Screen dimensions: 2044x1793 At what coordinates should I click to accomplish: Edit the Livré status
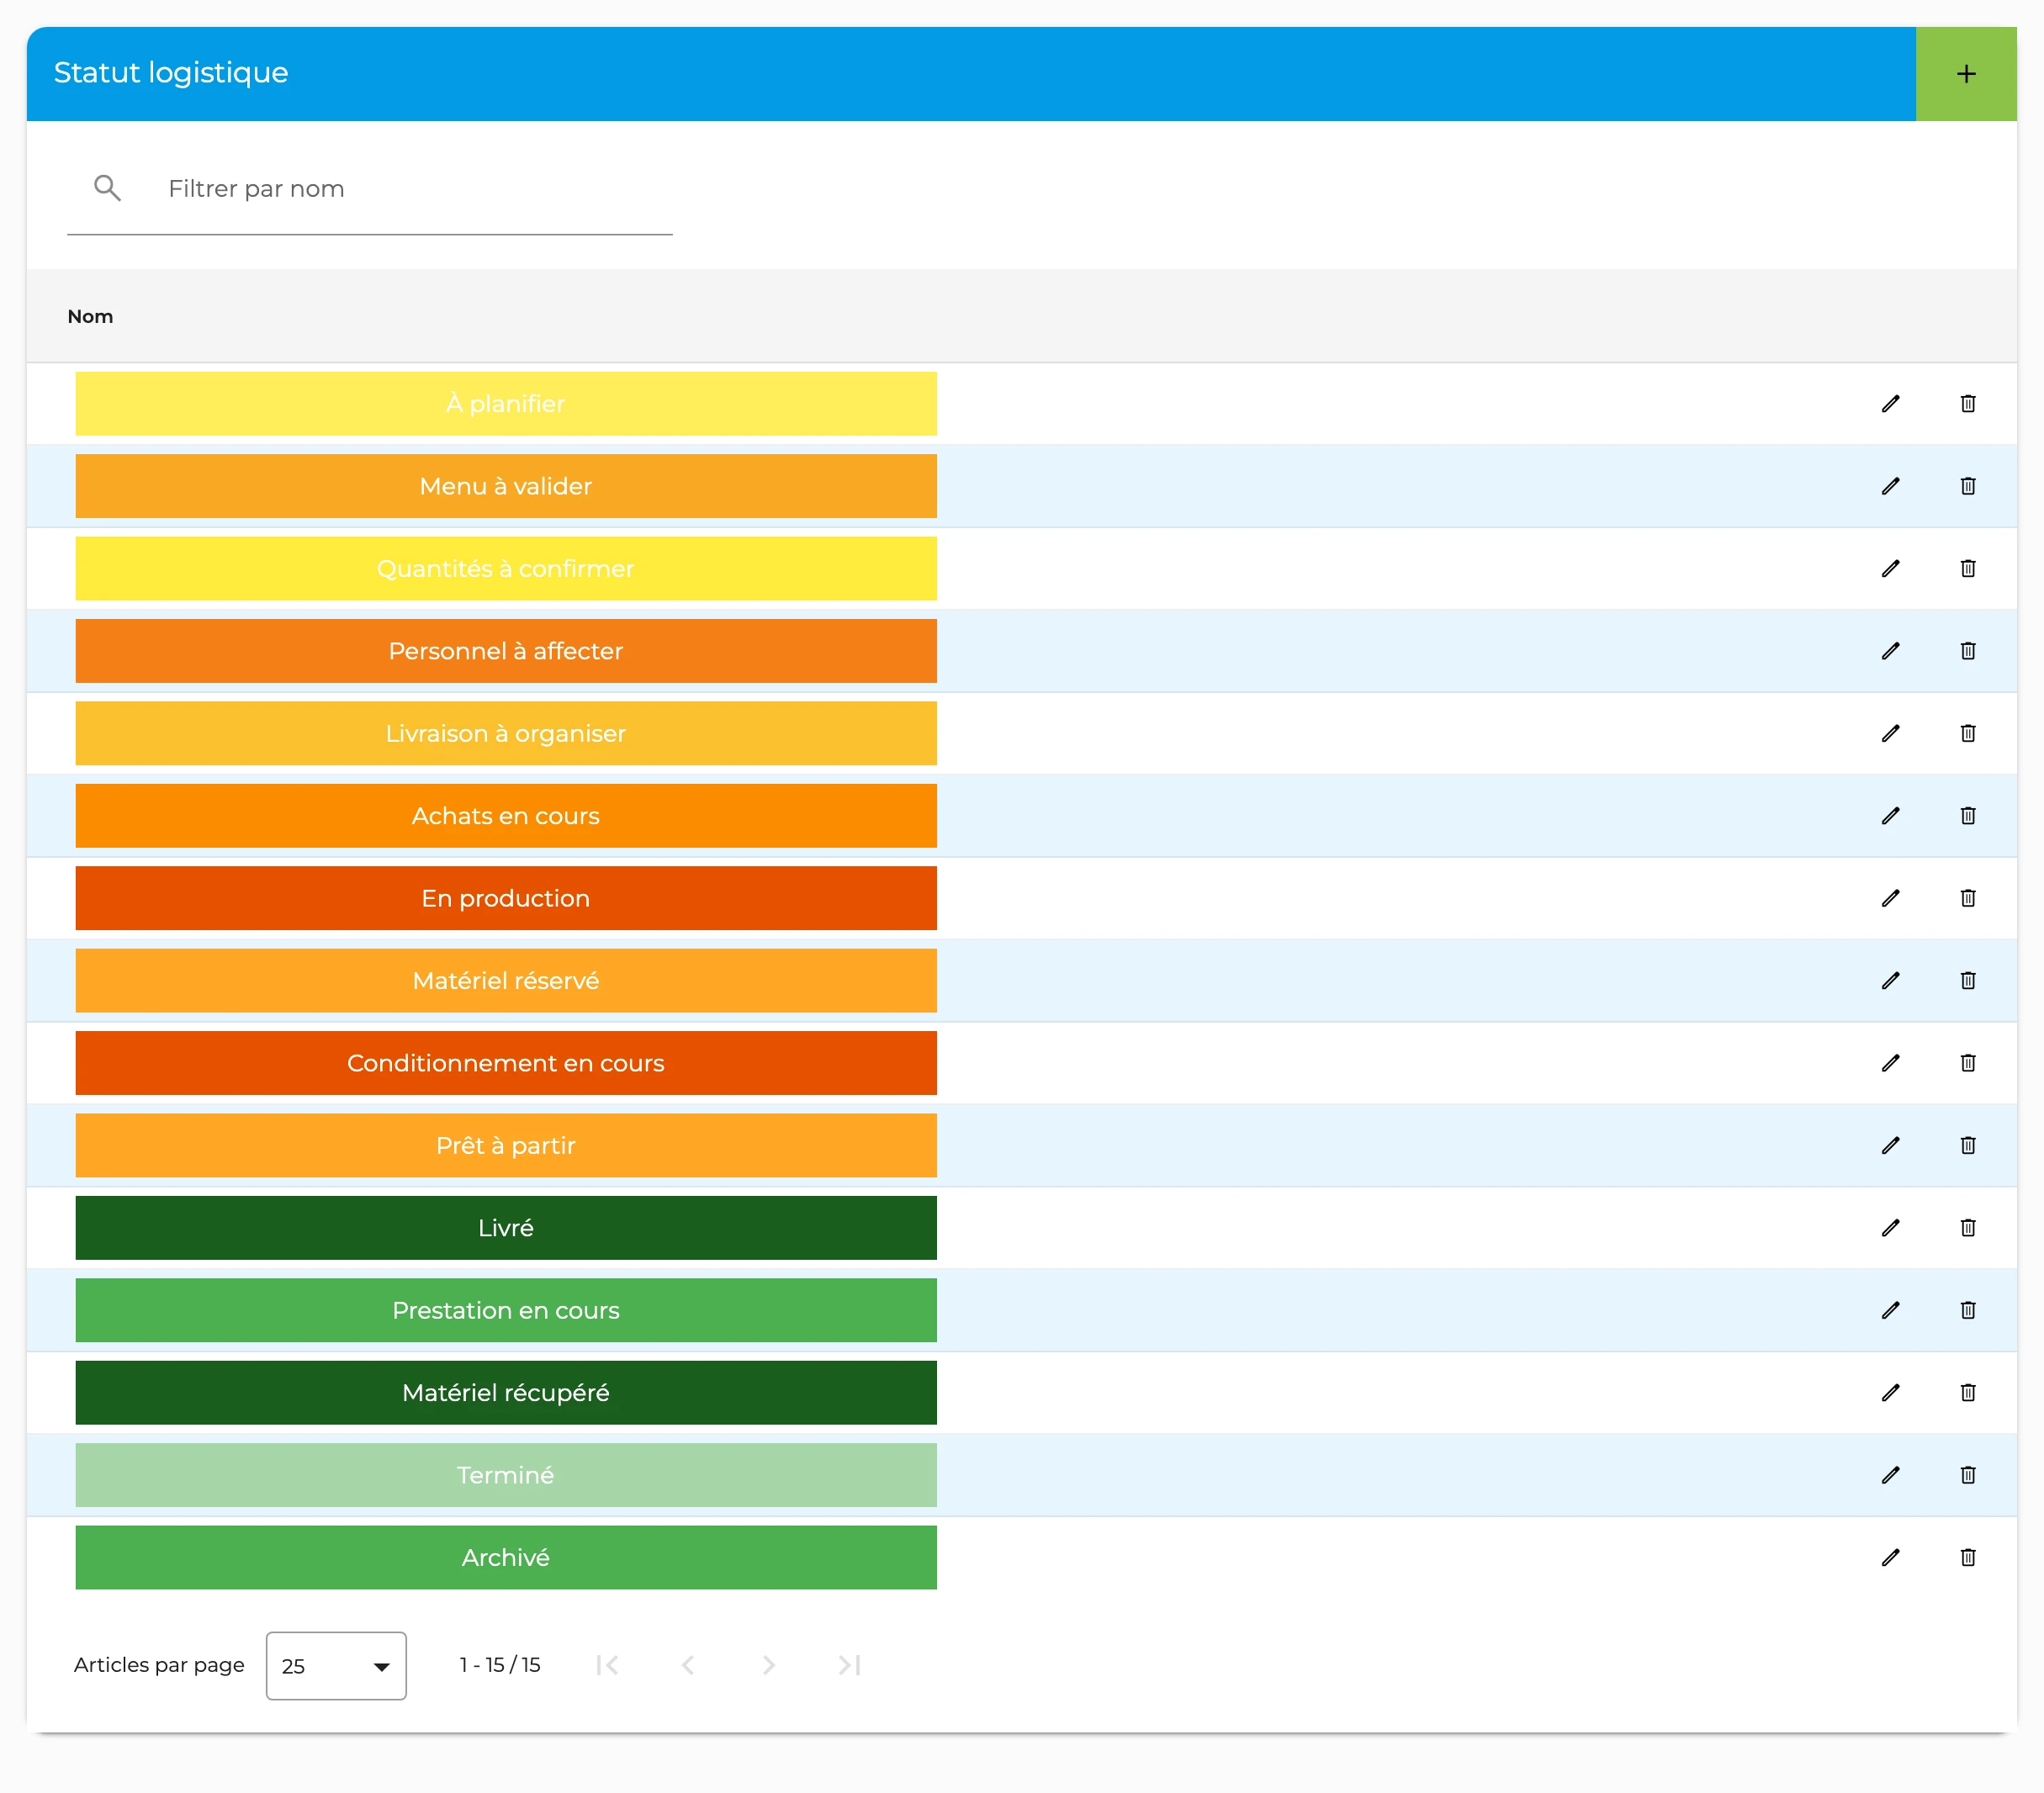(1890, 1228)
